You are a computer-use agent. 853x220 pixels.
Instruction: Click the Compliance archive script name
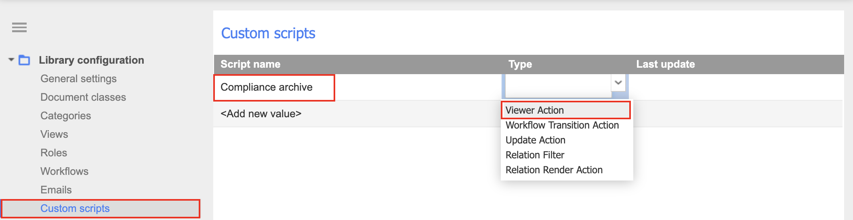(267, 87)
